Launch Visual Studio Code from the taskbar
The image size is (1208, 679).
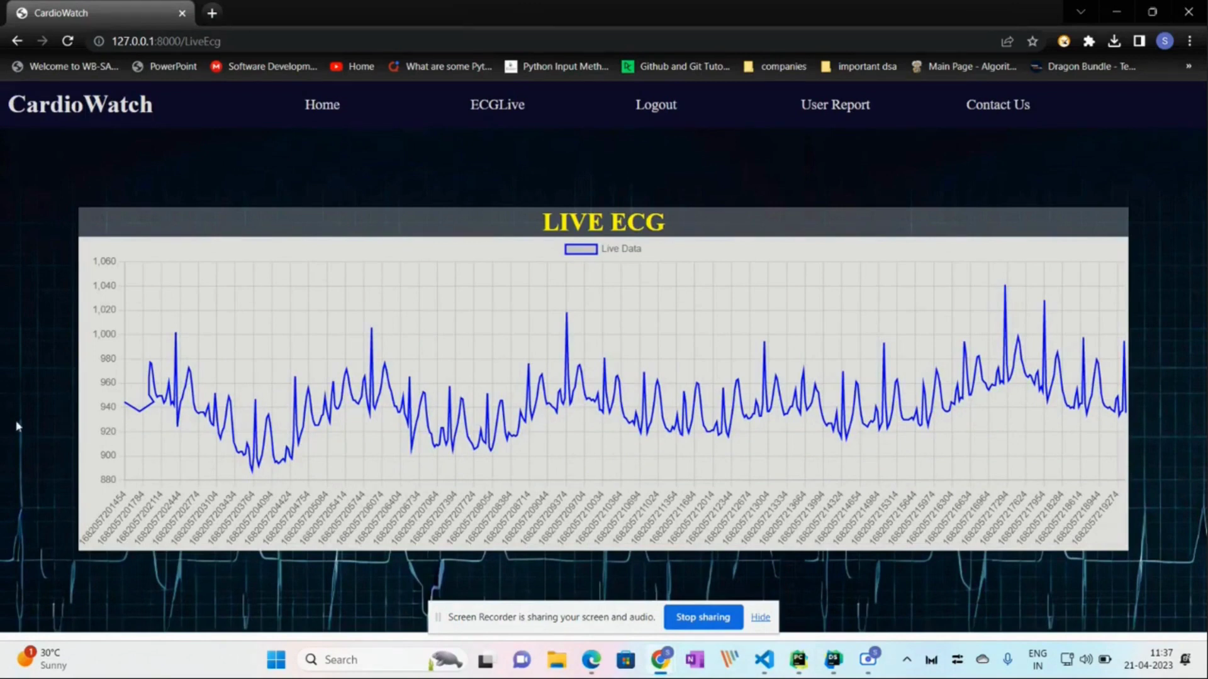(x=763, y=660)
